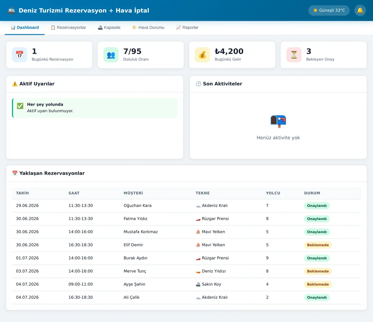This screenshot has width=373, height=322.
Task: Click the Henüz aktivite yok message
Action: [x=278, y=138]
